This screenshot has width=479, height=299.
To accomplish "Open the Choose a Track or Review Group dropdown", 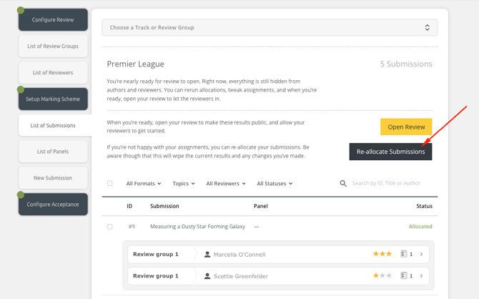I will coord(270,28).
